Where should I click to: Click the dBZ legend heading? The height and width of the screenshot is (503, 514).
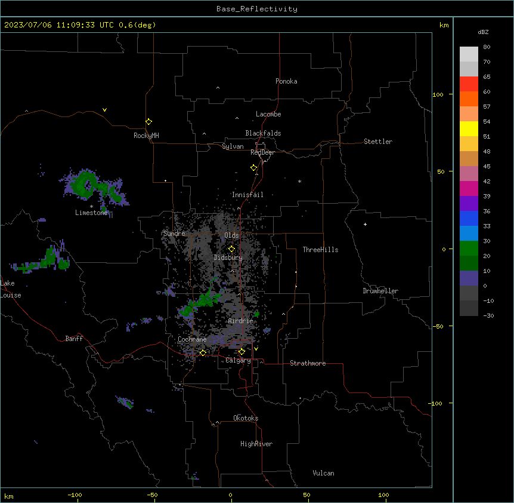(483, 32)
